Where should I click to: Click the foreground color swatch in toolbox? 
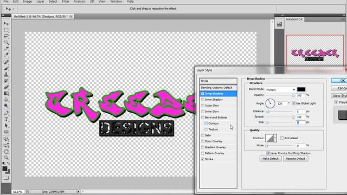[5, 168]
